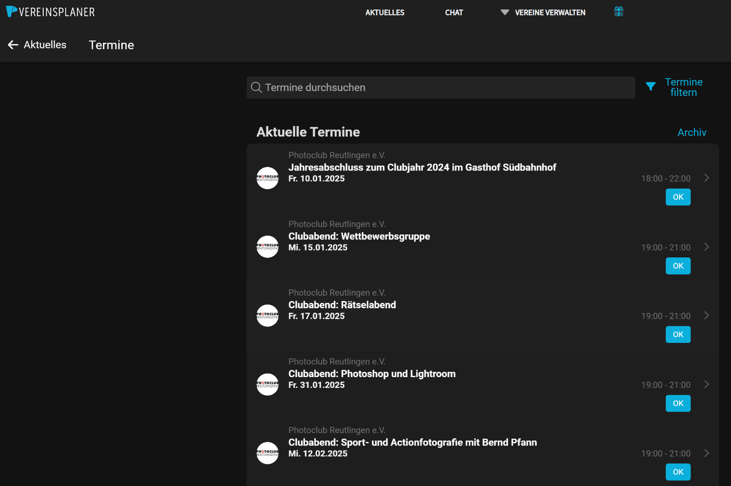The height and width of the screenshot is (486, 731).
Task: Open the Vereine Verwalten dropdown
Action: pos(543,13)
